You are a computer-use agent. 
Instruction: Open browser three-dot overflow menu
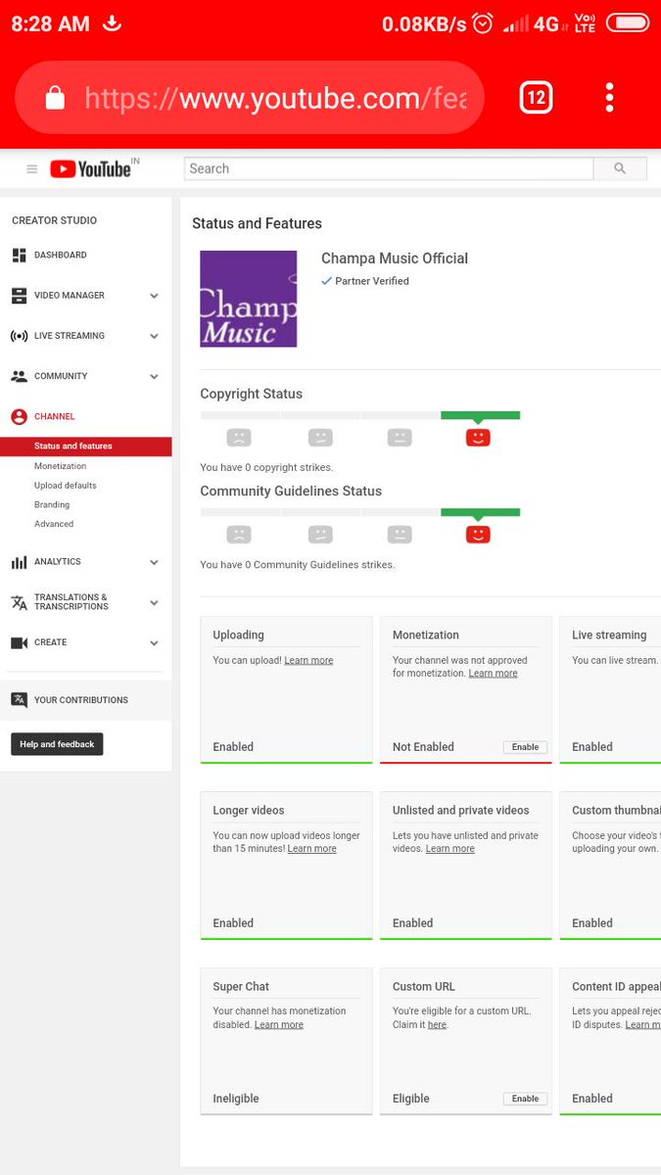click(x=609, y=97)
